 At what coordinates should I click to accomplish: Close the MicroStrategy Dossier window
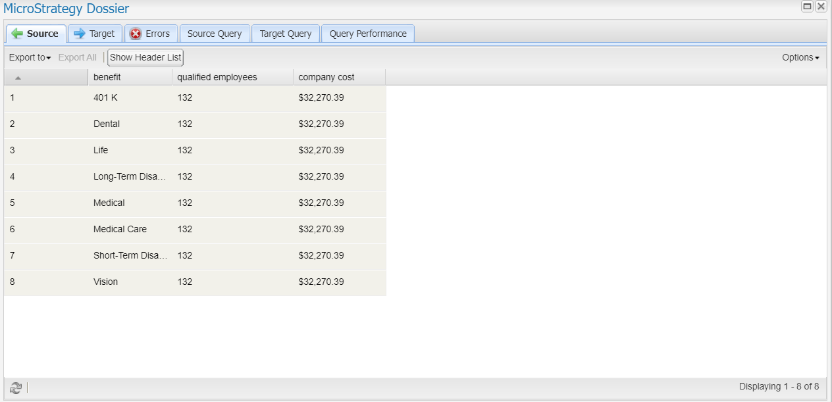(x=821, y=7)
